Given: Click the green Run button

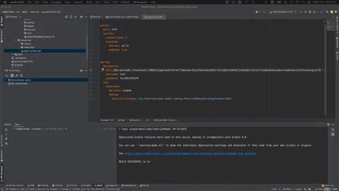Looking at the screenshot, I should pos(301,12).
